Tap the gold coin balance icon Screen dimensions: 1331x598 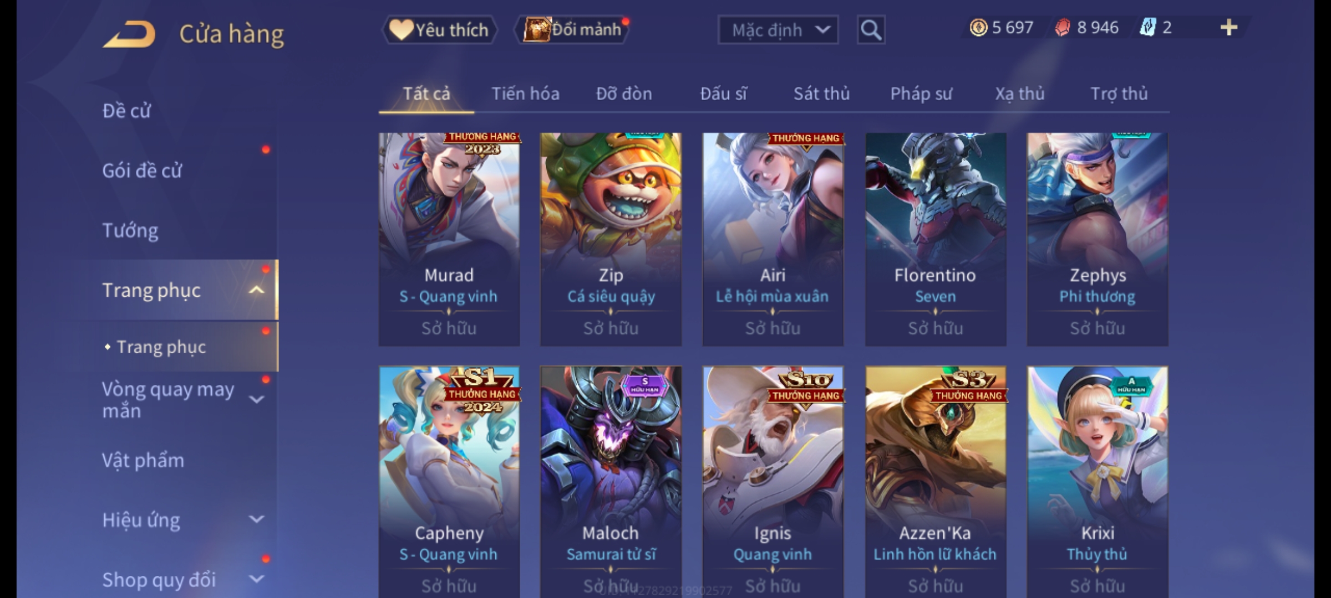coord(978,28)
